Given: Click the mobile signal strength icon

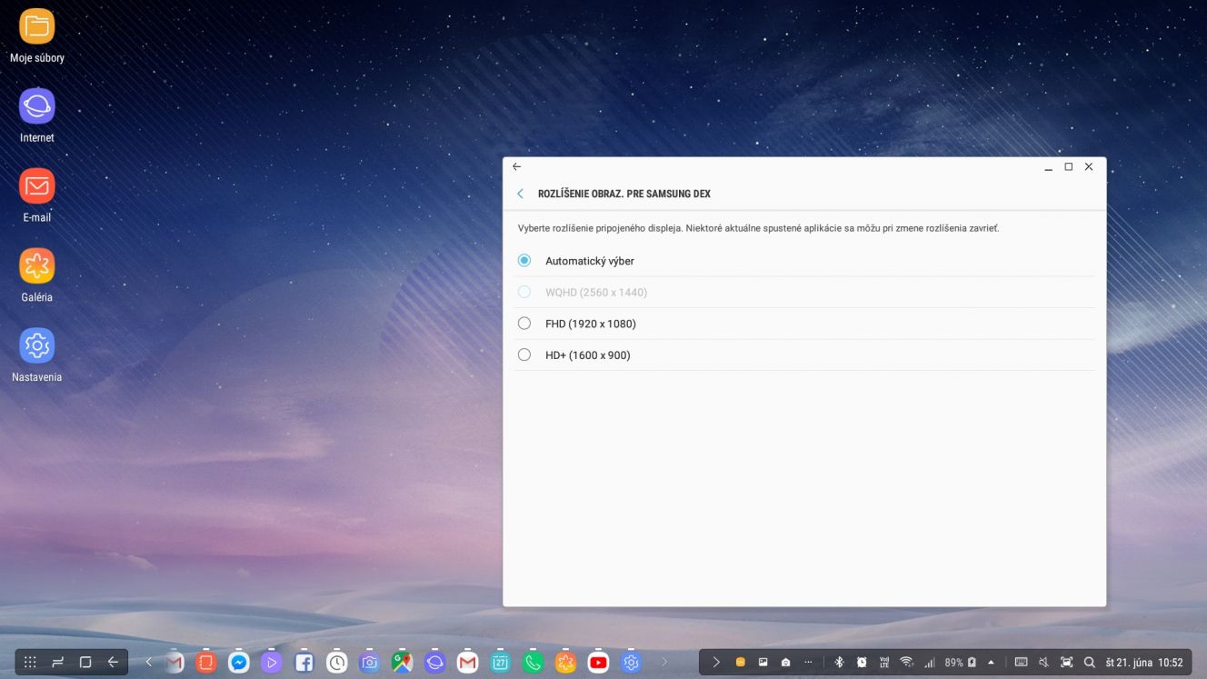Looking at the screenshot, I should pyautogui.click(x=929, y=663).
